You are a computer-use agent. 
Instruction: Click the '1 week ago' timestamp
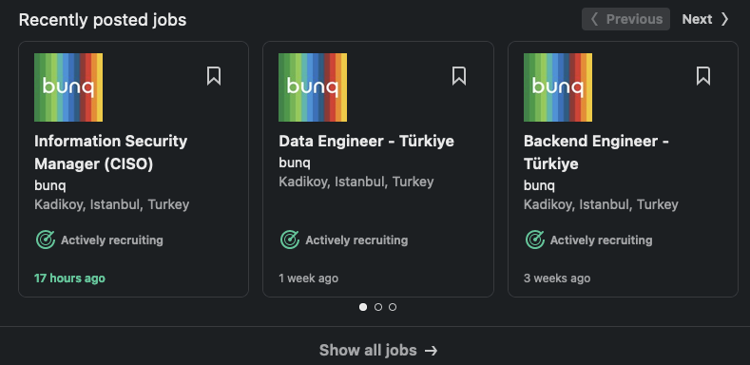(309, 278)
